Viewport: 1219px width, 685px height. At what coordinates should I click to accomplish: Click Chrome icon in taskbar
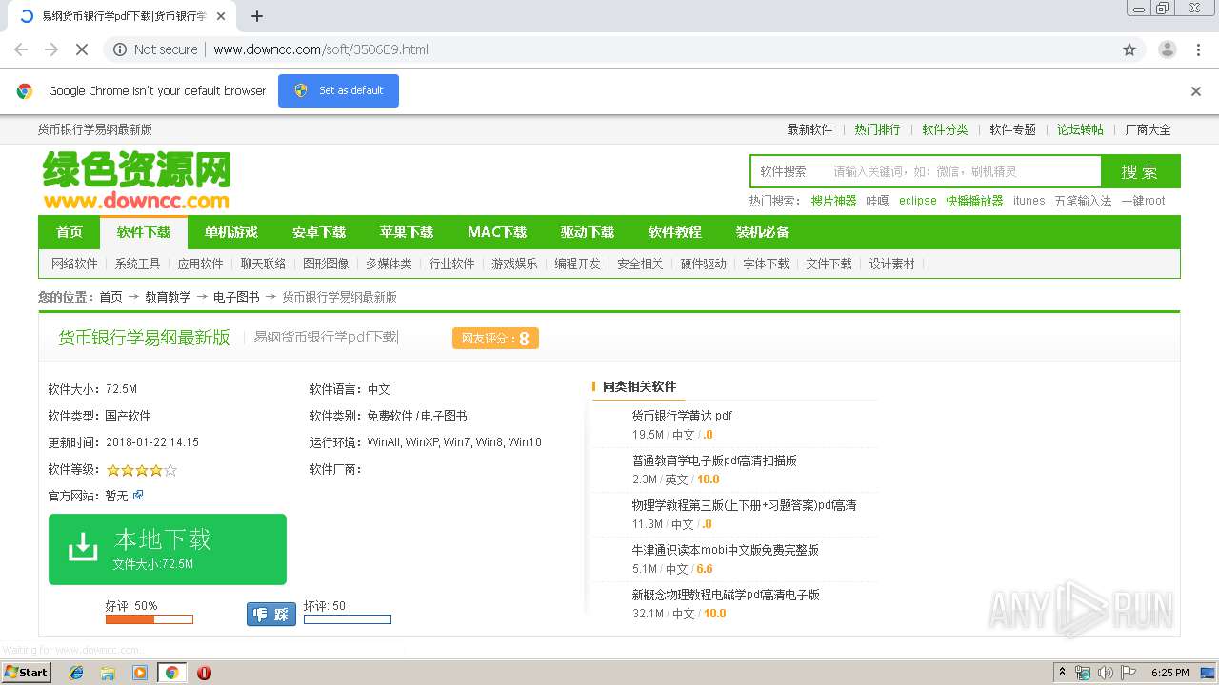click(x=171, y=673)
